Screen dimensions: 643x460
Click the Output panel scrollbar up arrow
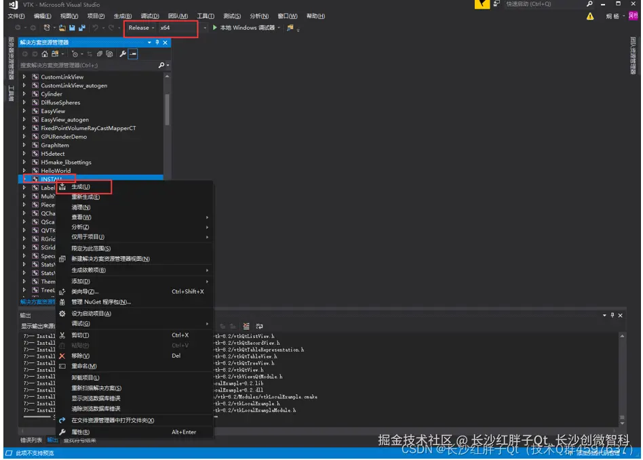point(622,336)
